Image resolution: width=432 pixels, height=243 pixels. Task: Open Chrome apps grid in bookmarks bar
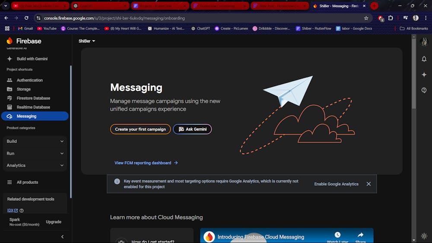pyautogui.click(x=7, y=28)
